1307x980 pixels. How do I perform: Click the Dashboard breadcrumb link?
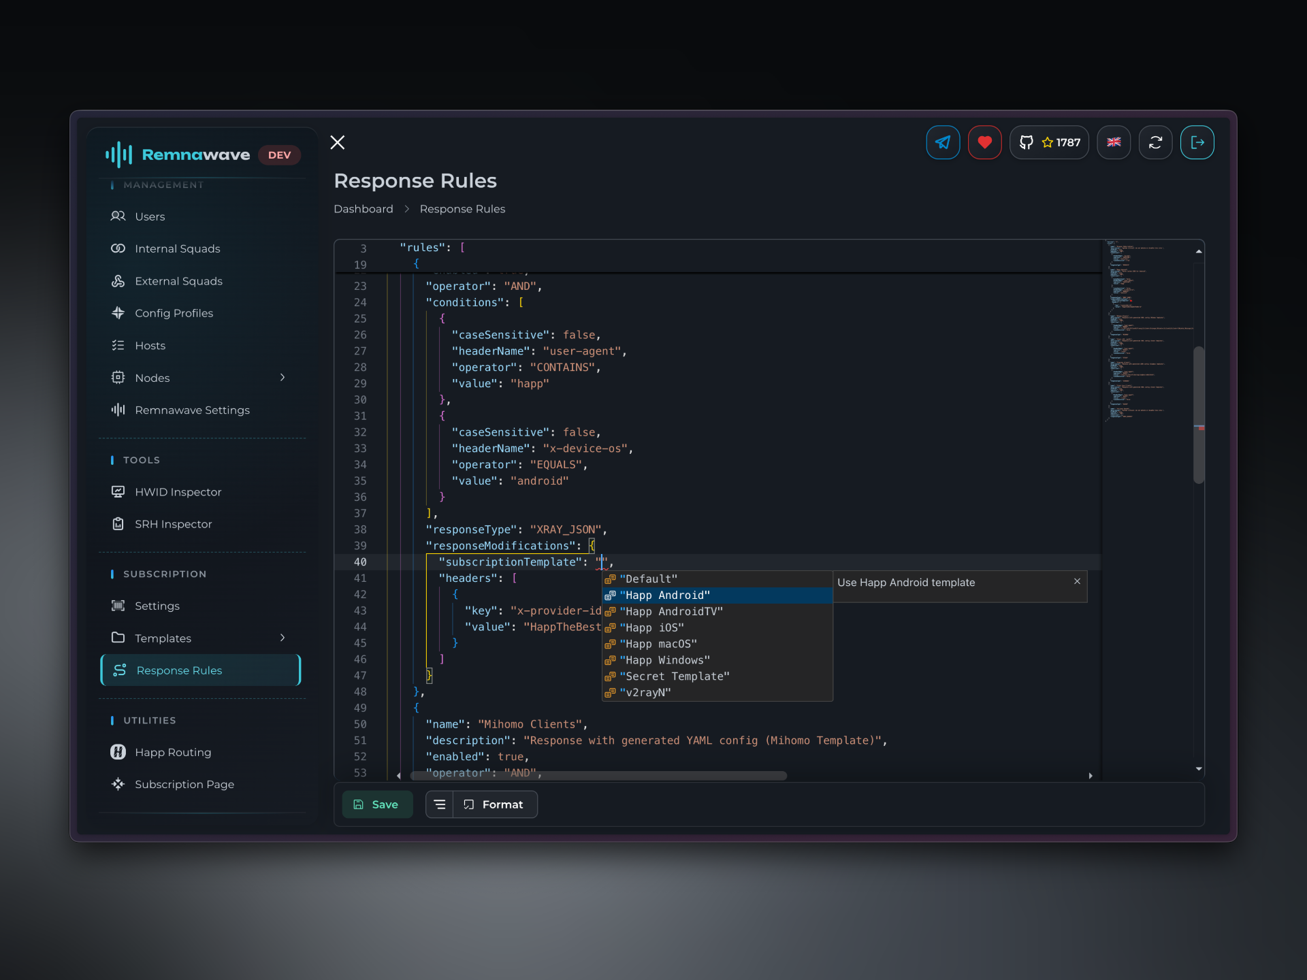(363, 209)
